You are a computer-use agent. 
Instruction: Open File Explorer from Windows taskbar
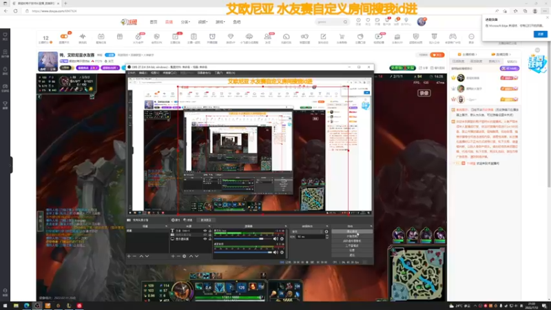[x=16, y=306]
